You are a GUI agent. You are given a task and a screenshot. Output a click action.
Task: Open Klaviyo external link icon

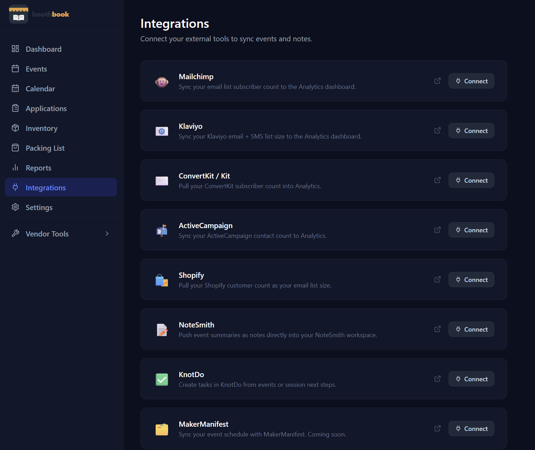coord(438,131)
